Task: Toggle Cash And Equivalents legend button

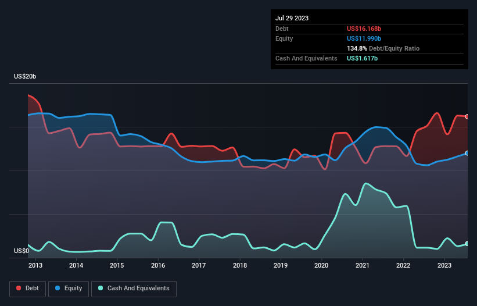Action: (x=134, y=289)
